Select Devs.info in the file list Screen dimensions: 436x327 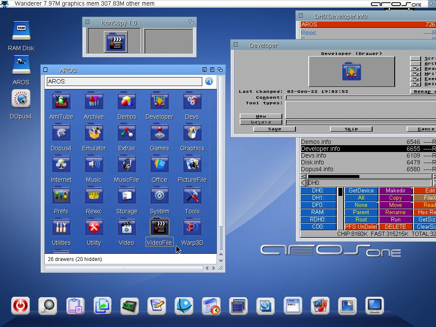(313, 155)
